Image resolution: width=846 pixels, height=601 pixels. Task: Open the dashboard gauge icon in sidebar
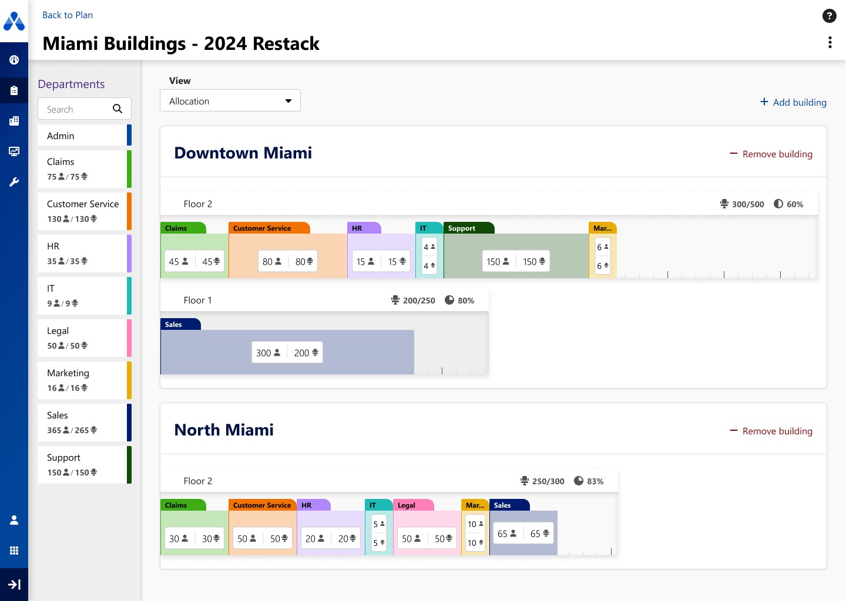coord(14,60)
